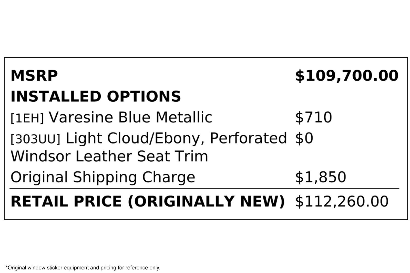Click the [303UU] option code

coord(35,139)
